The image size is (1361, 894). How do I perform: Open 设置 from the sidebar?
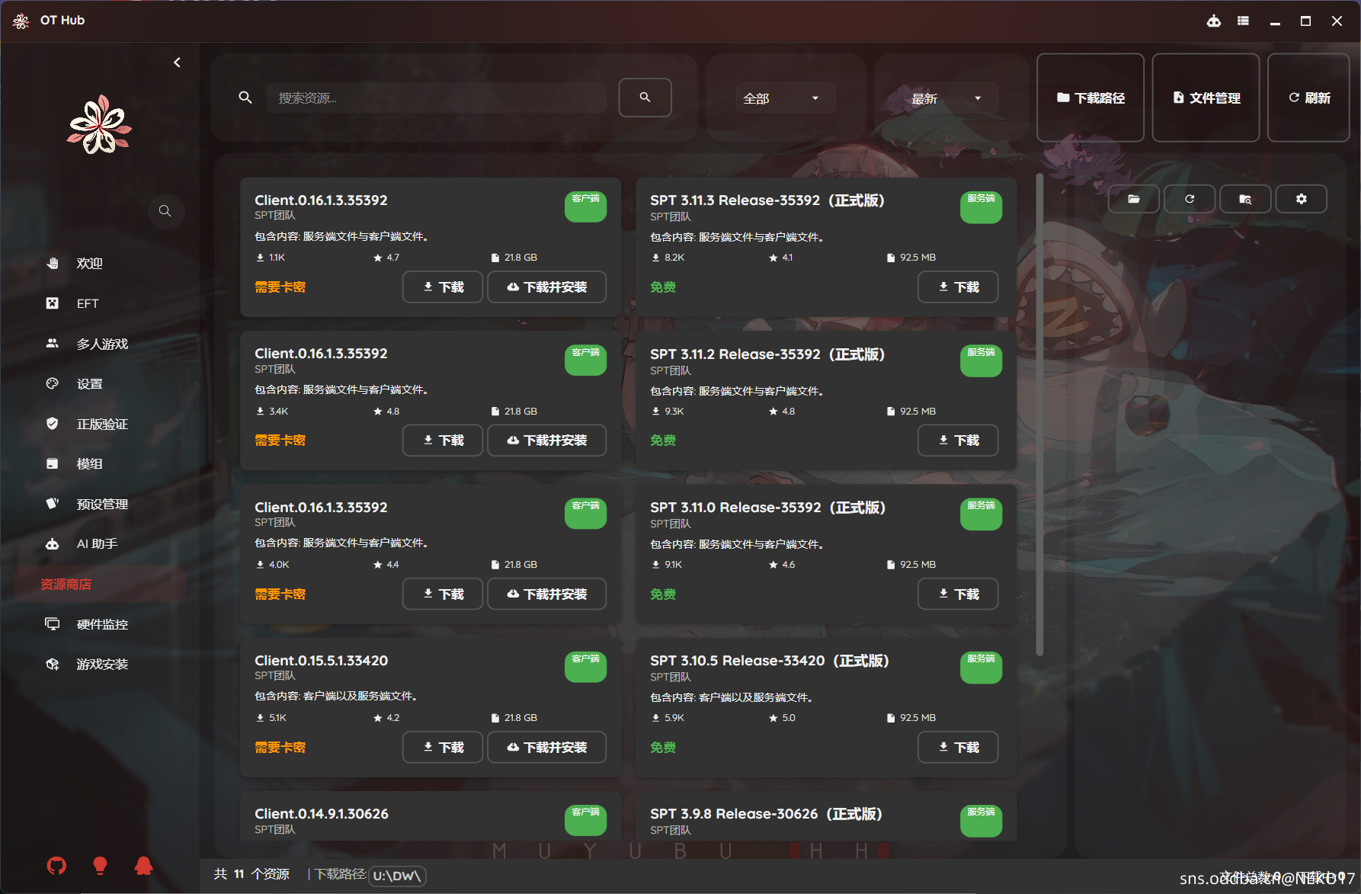pos(100,384)
